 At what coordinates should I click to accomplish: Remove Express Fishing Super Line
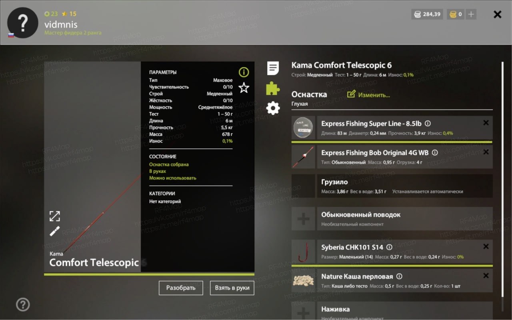click(x=486, y=123)
